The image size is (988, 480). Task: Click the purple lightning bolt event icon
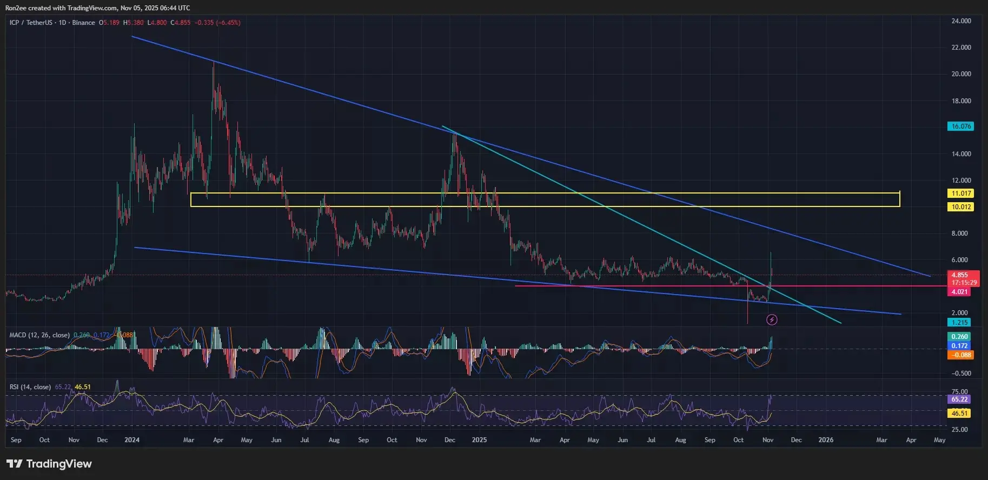pyautogui.click(x=772, y=320)
